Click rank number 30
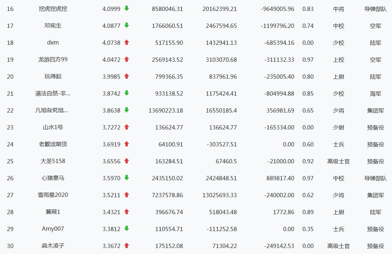The width and height of the screenshot is (392, 254). (10, 246)
